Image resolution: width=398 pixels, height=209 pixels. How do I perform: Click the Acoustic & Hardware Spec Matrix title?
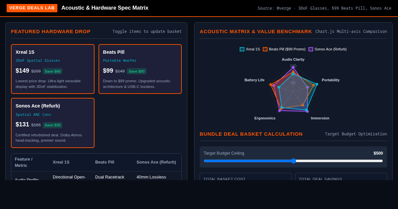tap(105, 8)
